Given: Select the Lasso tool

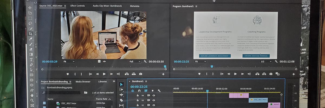Looking at the screenshot, I should 30,23.
